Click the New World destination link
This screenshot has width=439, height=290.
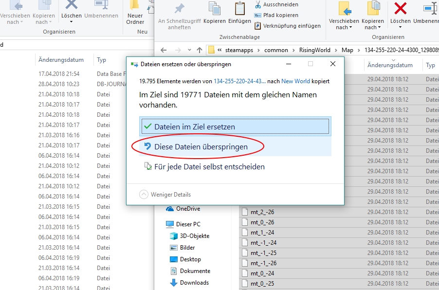tap(295, 81)
